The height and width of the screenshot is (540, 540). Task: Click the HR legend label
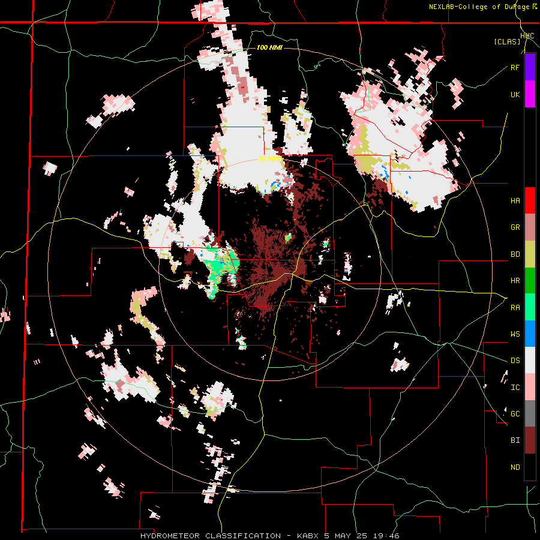tap(515, 281)
